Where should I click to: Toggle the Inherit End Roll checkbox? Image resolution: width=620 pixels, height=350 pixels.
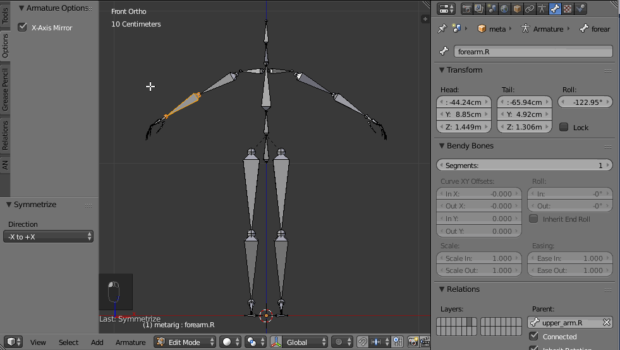[x=533, y=219]
